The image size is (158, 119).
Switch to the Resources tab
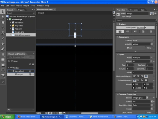133,10
